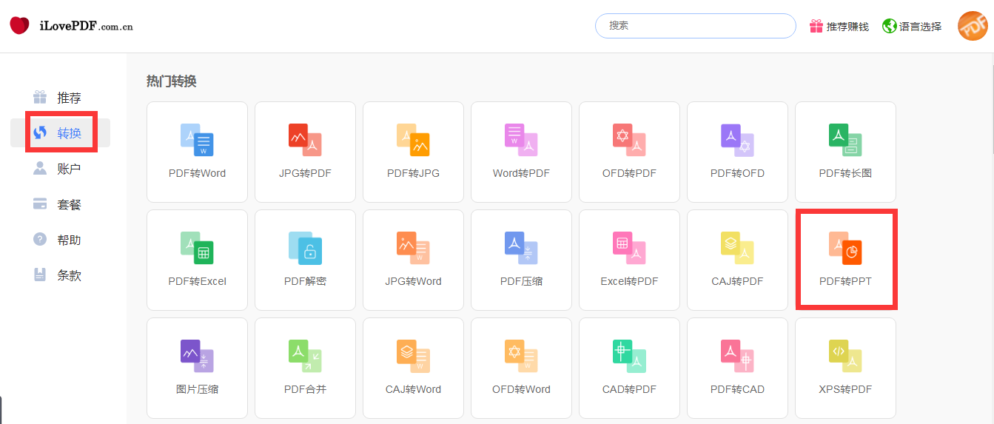Click the iLovePDF logo
Viewport: 994px width, 424px height.
[71, 27]
